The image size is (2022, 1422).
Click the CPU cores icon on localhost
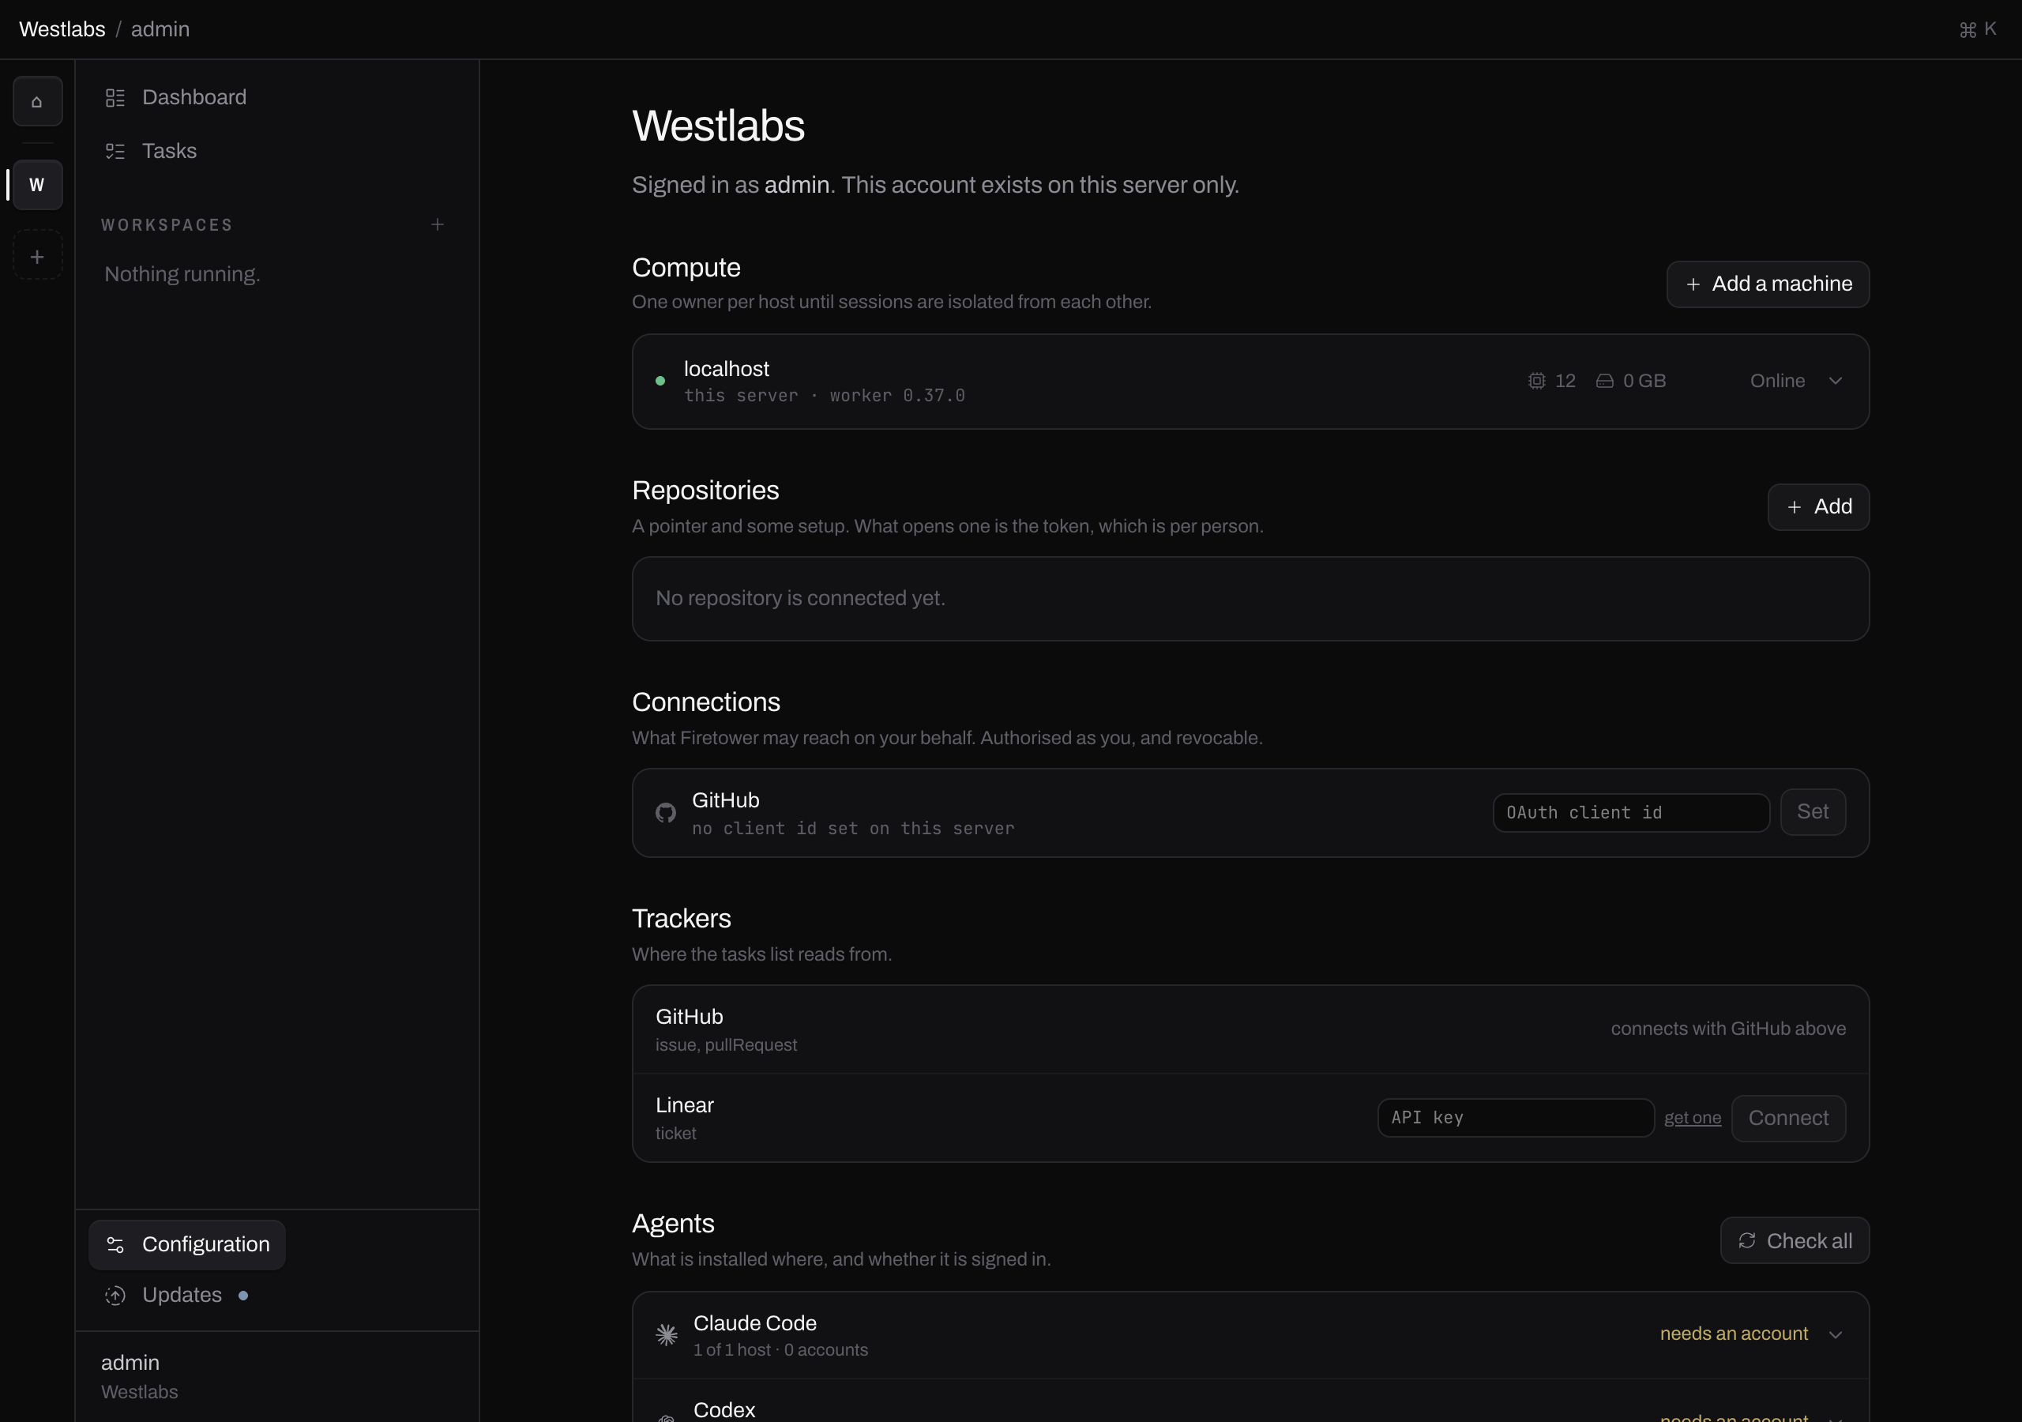(1536, 381)
